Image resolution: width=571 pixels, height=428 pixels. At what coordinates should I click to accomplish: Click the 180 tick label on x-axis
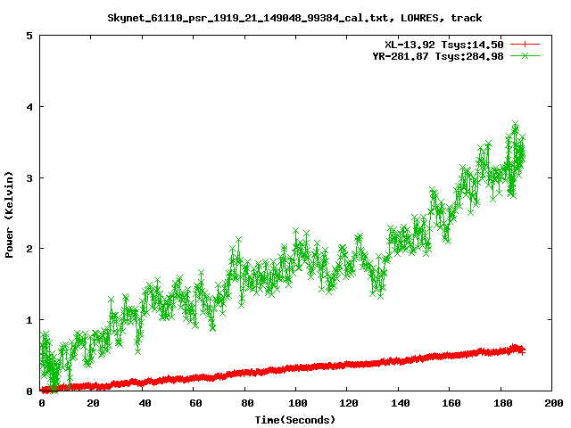coord(501,404)
